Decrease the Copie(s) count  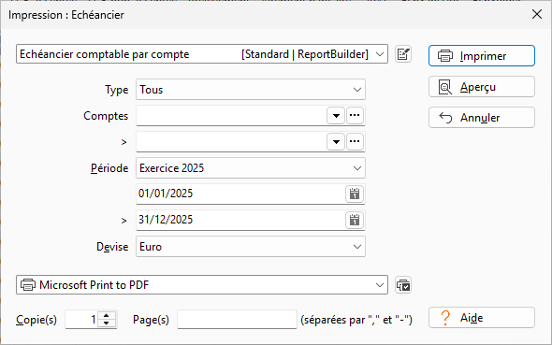point(107,323)
